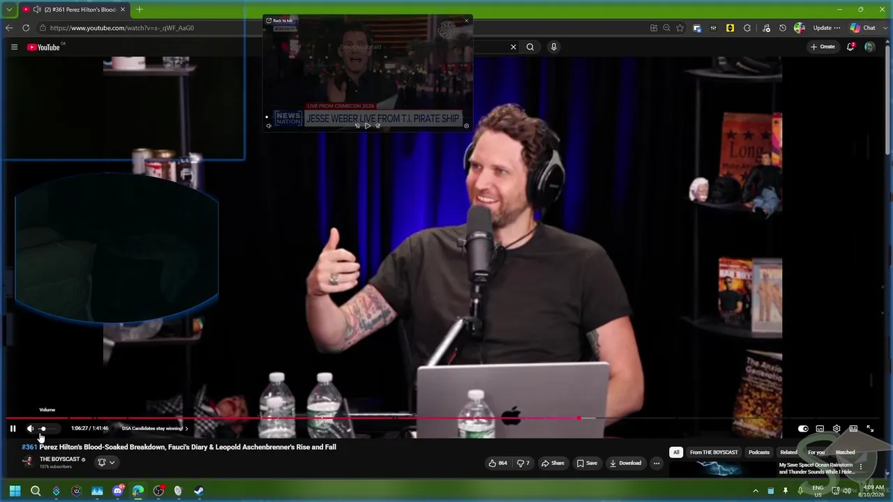Click the browser profile avatar

(x=800, y=28)
